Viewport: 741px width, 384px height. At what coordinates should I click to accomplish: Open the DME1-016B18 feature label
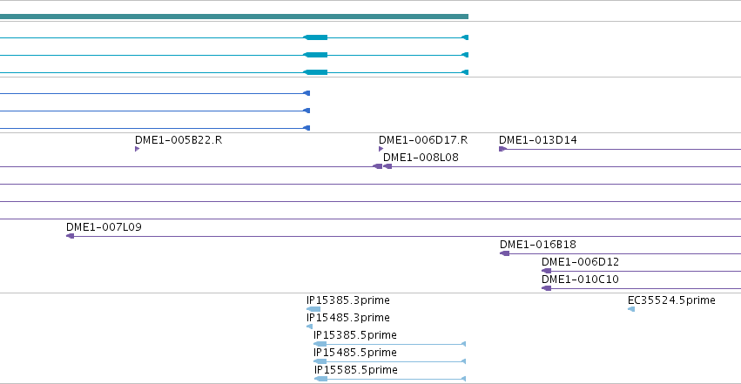pyautogui.click(x=538, y=244)
